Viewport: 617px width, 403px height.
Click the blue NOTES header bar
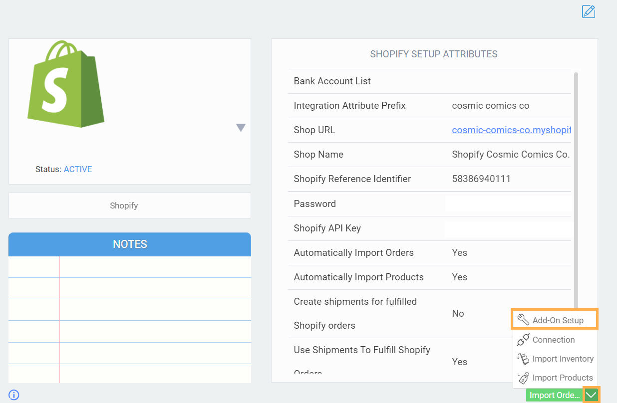tap(130, 244)
